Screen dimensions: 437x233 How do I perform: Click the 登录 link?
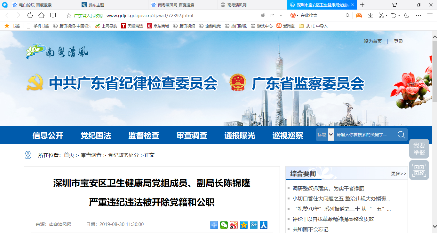tap(398, 41)
